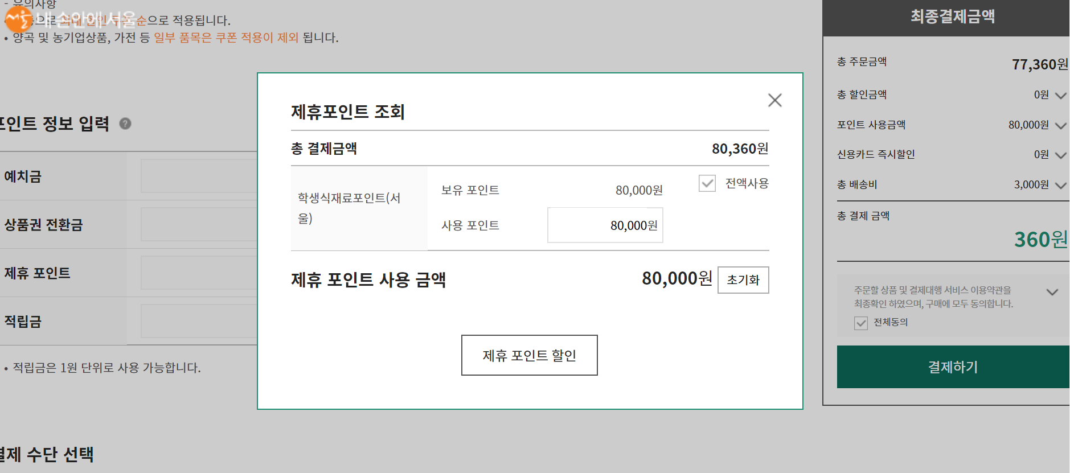
Task: Click the 제휴 포인트 input field
Action: tap(199, 273)
